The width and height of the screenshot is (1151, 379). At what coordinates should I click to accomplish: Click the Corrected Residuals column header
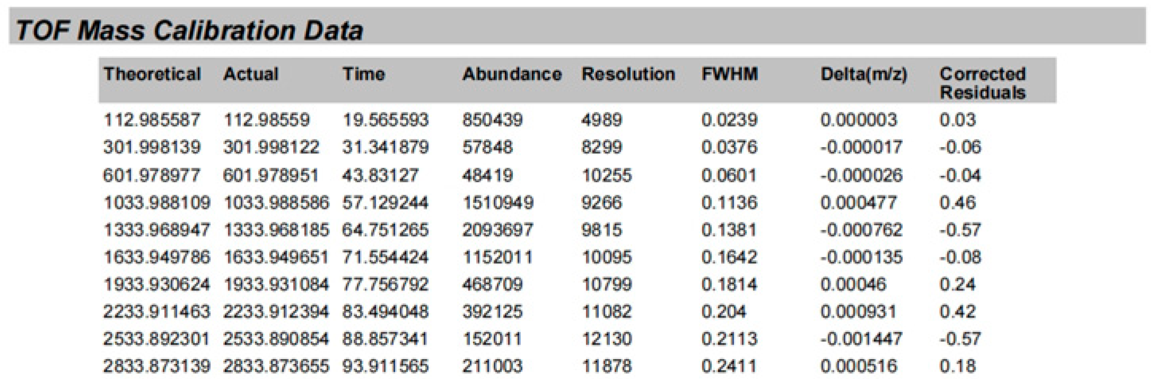[x=982, y=84]
